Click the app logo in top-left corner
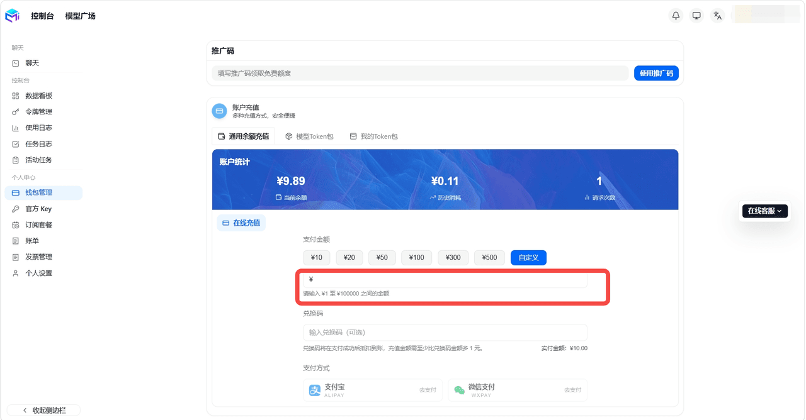This screenshot has width=806, height=420. pyautogui.click(x=13, y=16)
